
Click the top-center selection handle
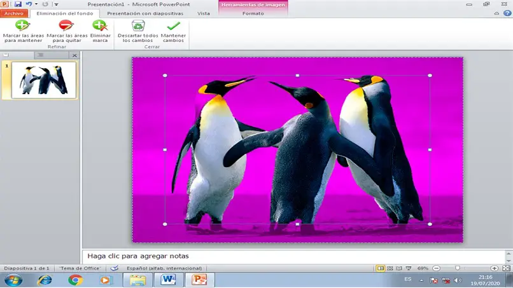point(297,76)
